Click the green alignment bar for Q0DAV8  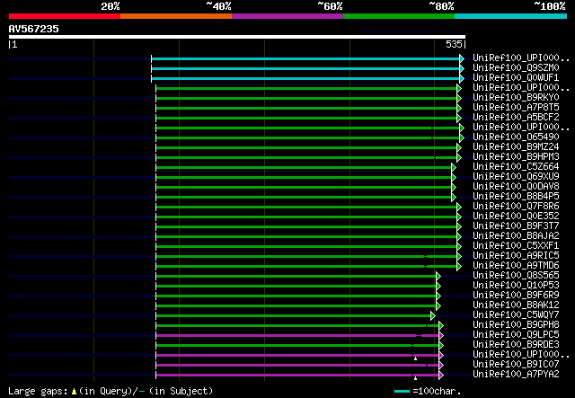coord(304,188)
